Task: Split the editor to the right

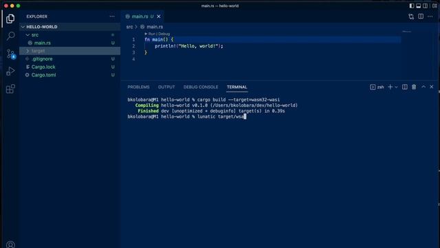Action: pos(421,17)
